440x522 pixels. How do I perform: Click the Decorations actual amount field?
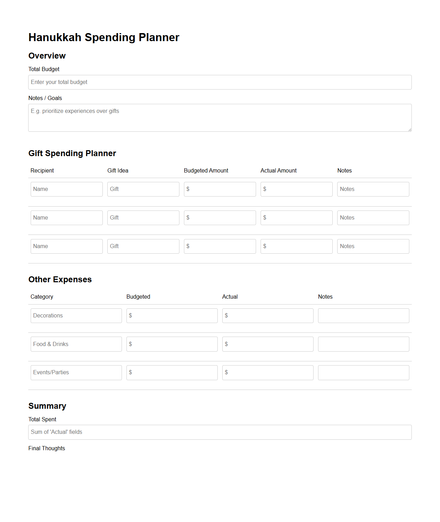(268, 315)
